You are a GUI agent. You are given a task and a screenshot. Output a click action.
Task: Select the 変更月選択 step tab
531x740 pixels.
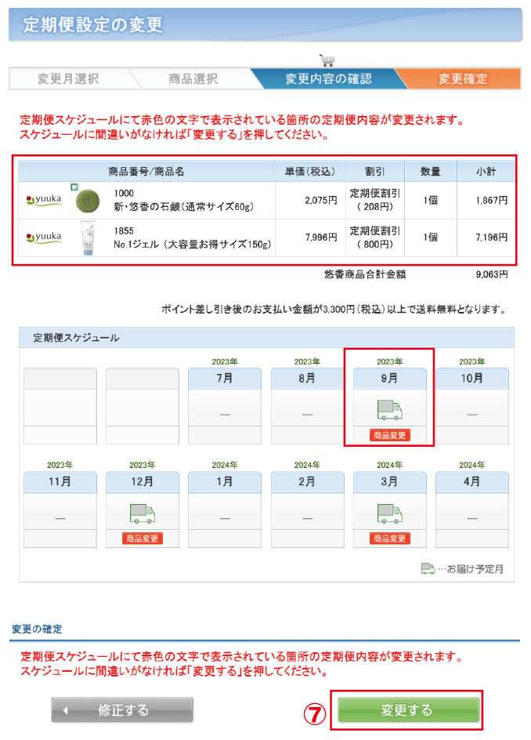tap(69, 79)
